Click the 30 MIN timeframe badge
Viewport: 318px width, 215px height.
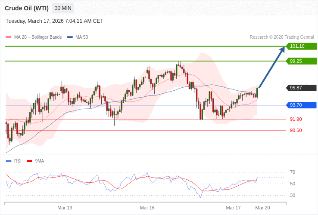(x=63, y=8)
